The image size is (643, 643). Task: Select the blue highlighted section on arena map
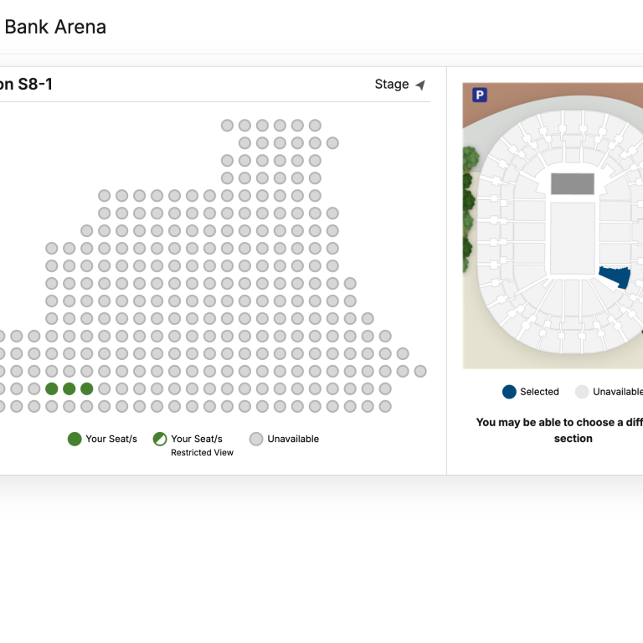coord(615,276)
